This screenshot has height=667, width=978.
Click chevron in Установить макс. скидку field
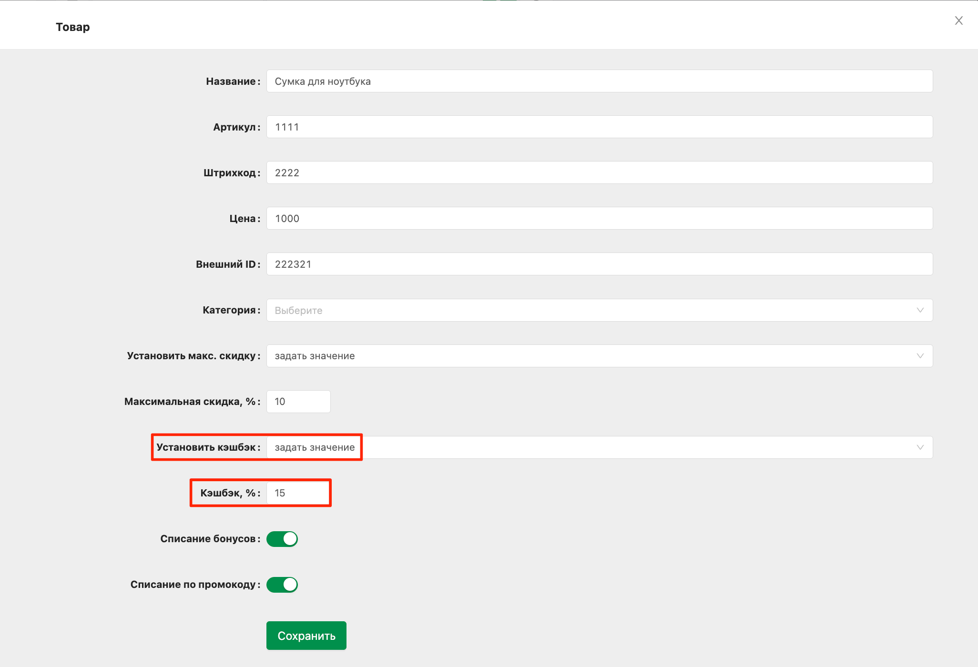[x=920, y=356]
